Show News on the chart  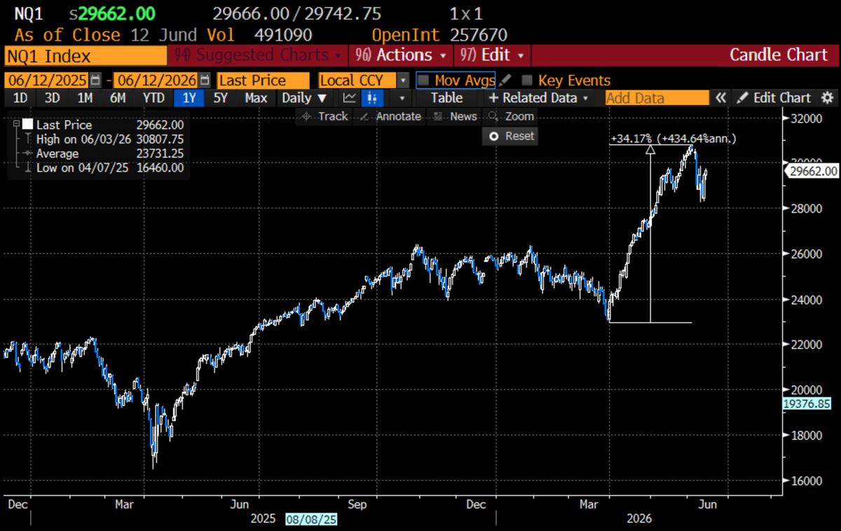click(x=456, y=116)
